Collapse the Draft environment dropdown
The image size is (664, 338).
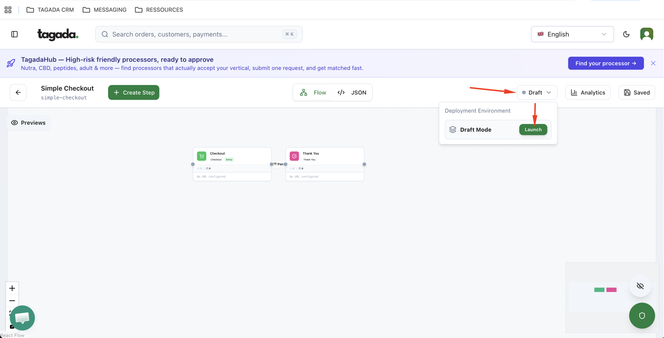(x=537, y=92)
